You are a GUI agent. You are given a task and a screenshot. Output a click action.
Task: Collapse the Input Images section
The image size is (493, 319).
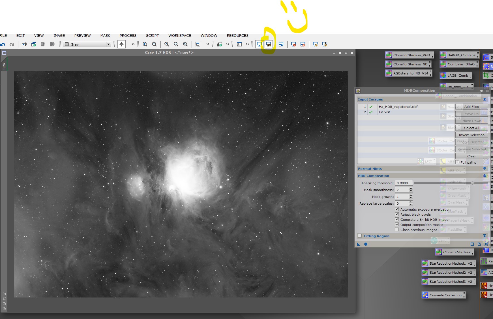(x=485, y=99)
